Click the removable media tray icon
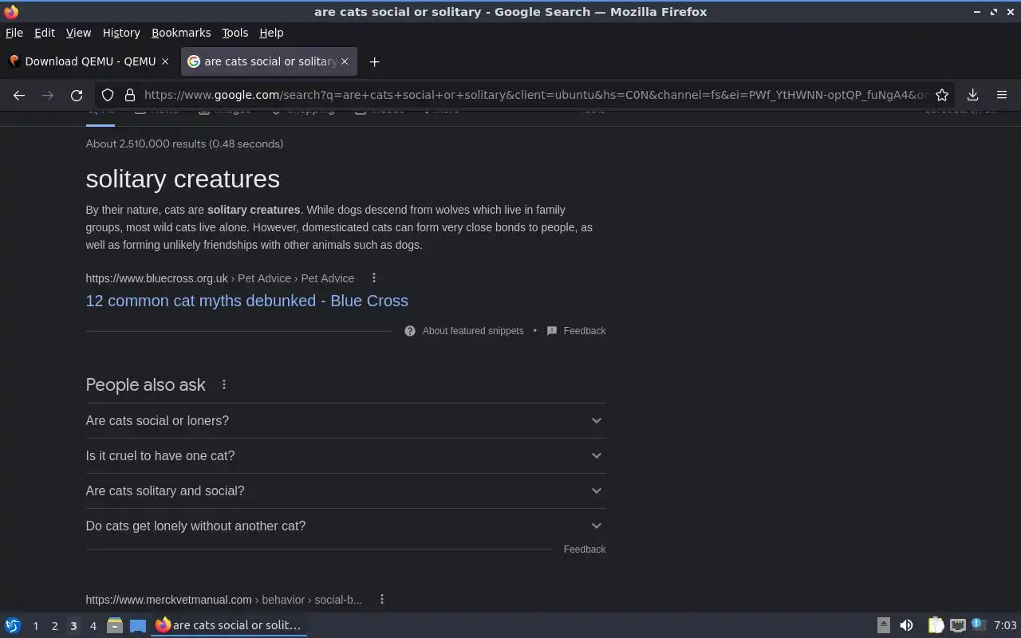This screenshot has width=1021, height=638. coord(883,625)
